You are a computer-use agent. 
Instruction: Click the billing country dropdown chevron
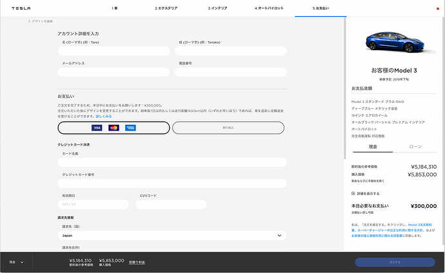click(x=279, y=236)
